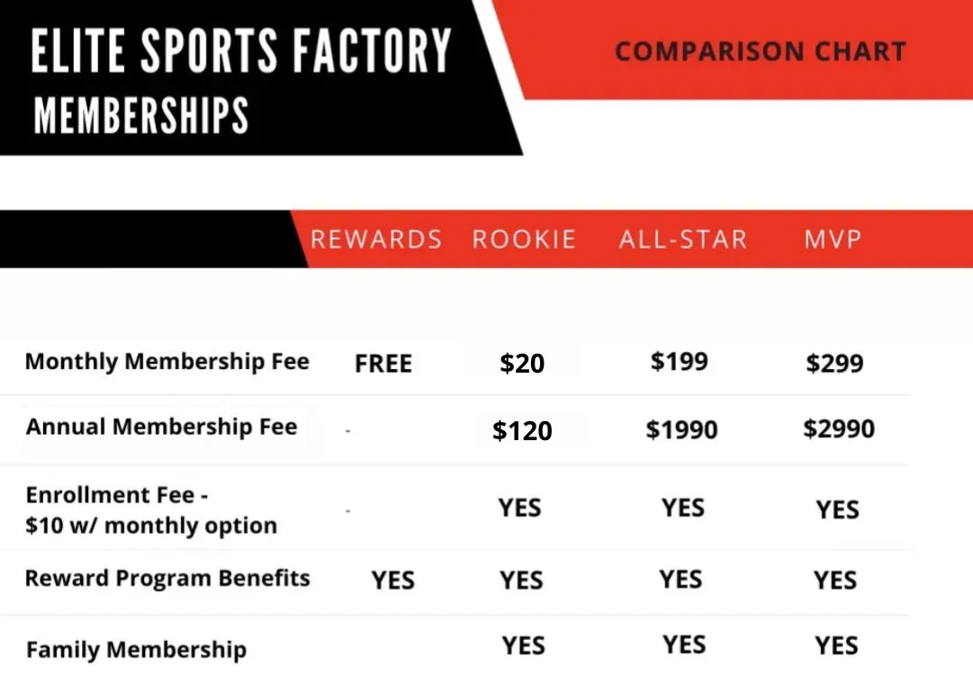
Task: Select the $20 Rookie monthly price
Action: pyautogui.click(x=522, y=364)
